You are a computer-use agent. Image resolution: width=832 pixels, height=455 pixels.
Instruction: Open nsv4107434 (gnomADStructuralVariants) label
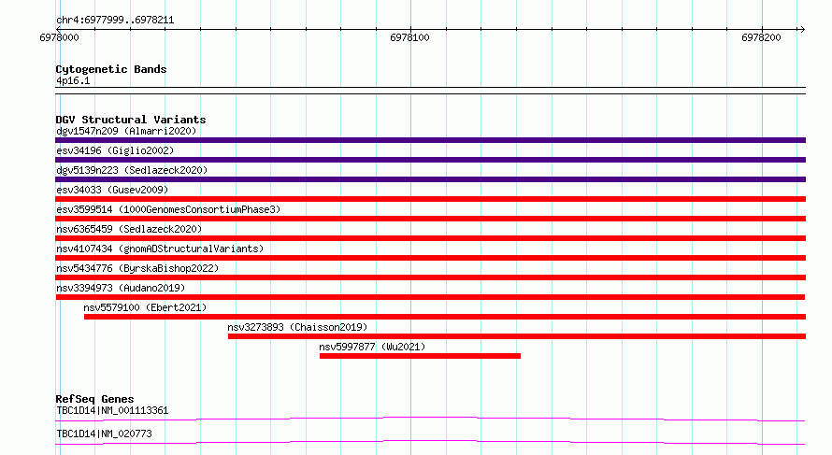pyautogui.click(x=160, y=249)
